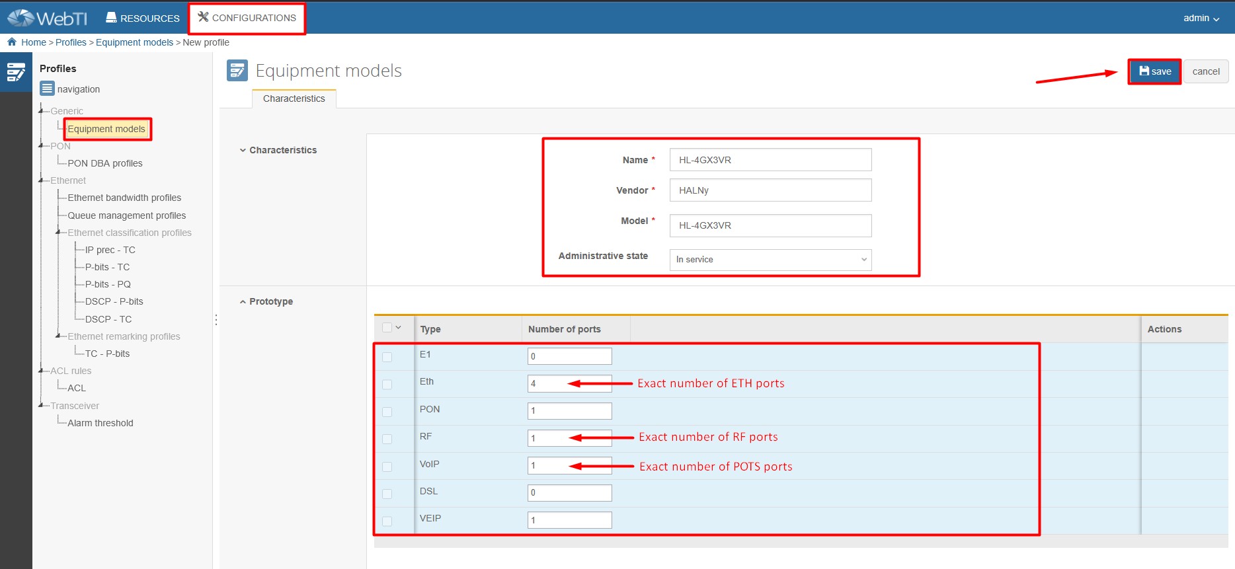Open the Configurations menu
The image size is (1235, 569).
pyautogui.click(x=247, y=18)
